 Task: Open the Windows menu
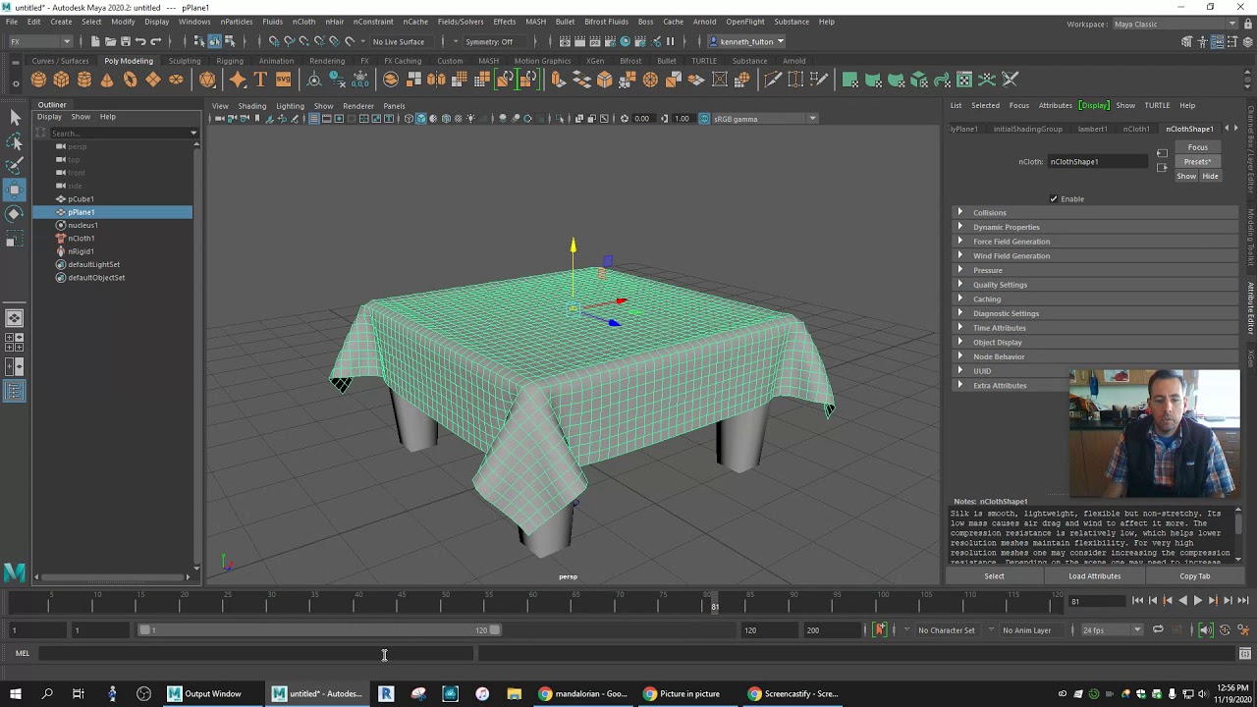[x=194, y=22]
